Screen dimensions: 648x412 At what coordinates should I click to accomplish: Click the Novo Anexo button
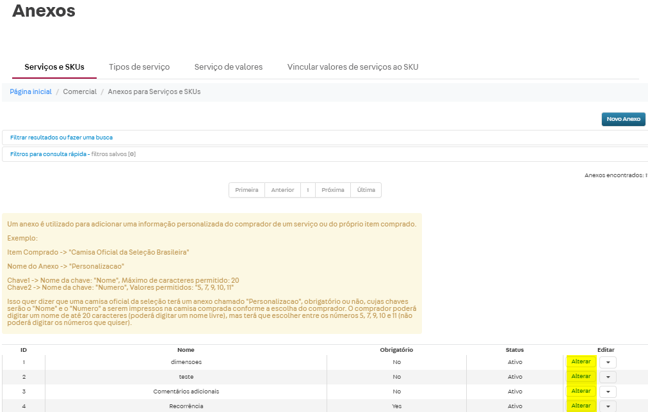point(622,119)
